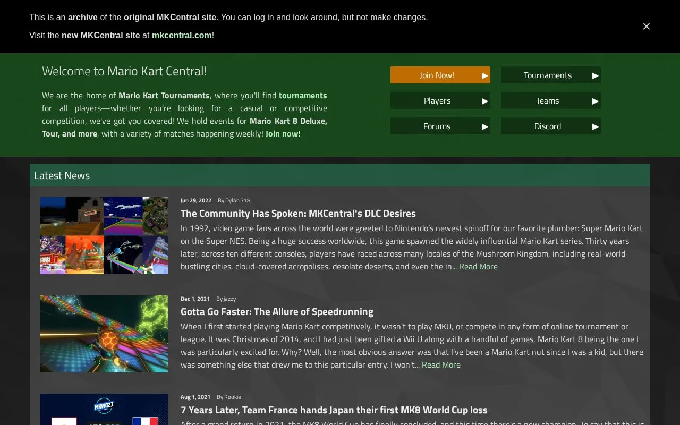680x425 pixels.
Task: Click the arrow icon on Forums button
Action: pos(484,126)
